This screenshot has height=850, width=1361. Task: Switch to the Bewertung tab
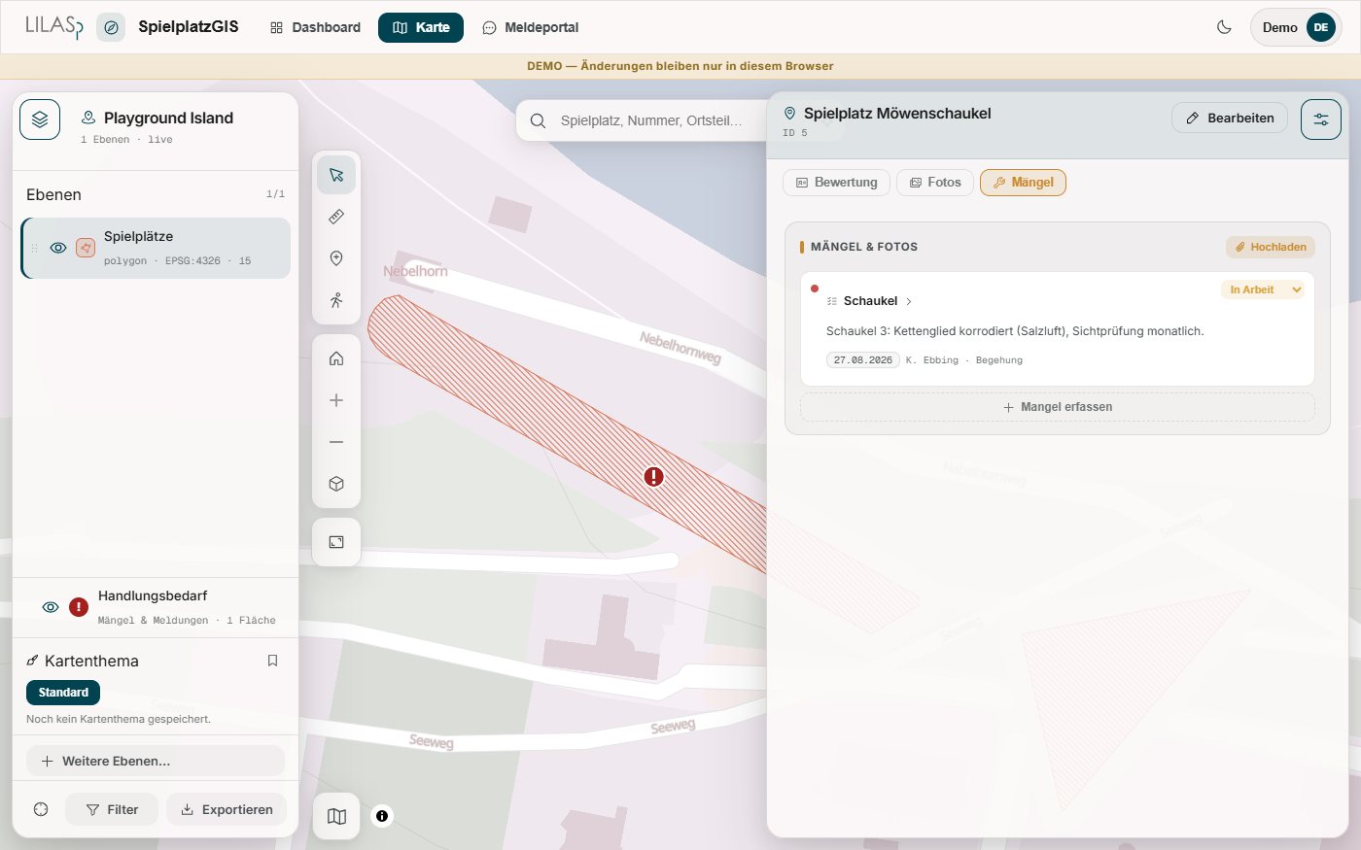pyautogui.click(x=836, y=182)
